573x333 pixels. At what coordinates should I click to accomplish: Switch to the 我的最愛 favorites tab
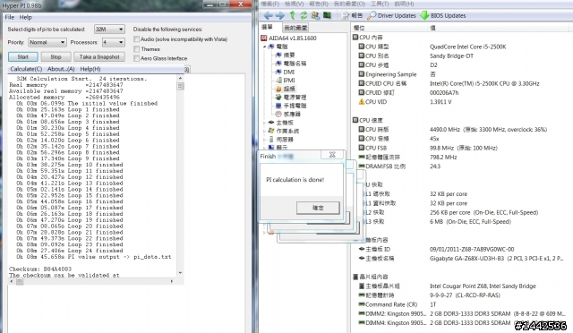[x=295, y=28]
